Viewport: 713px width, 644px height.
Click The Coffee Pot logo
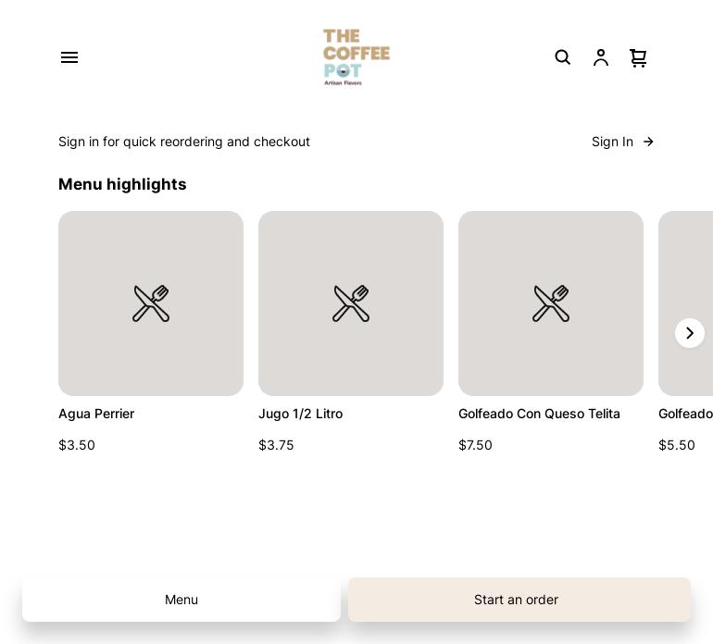point(356,57)
